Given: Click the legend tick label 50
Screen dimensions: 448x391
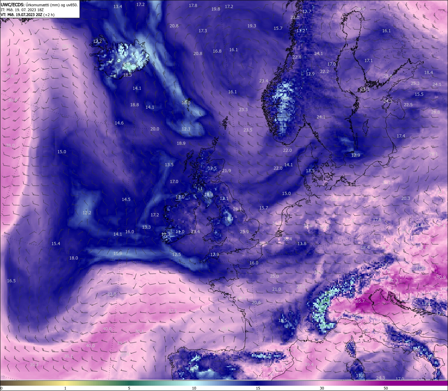Looking at the screenshot, I should 386,388.
